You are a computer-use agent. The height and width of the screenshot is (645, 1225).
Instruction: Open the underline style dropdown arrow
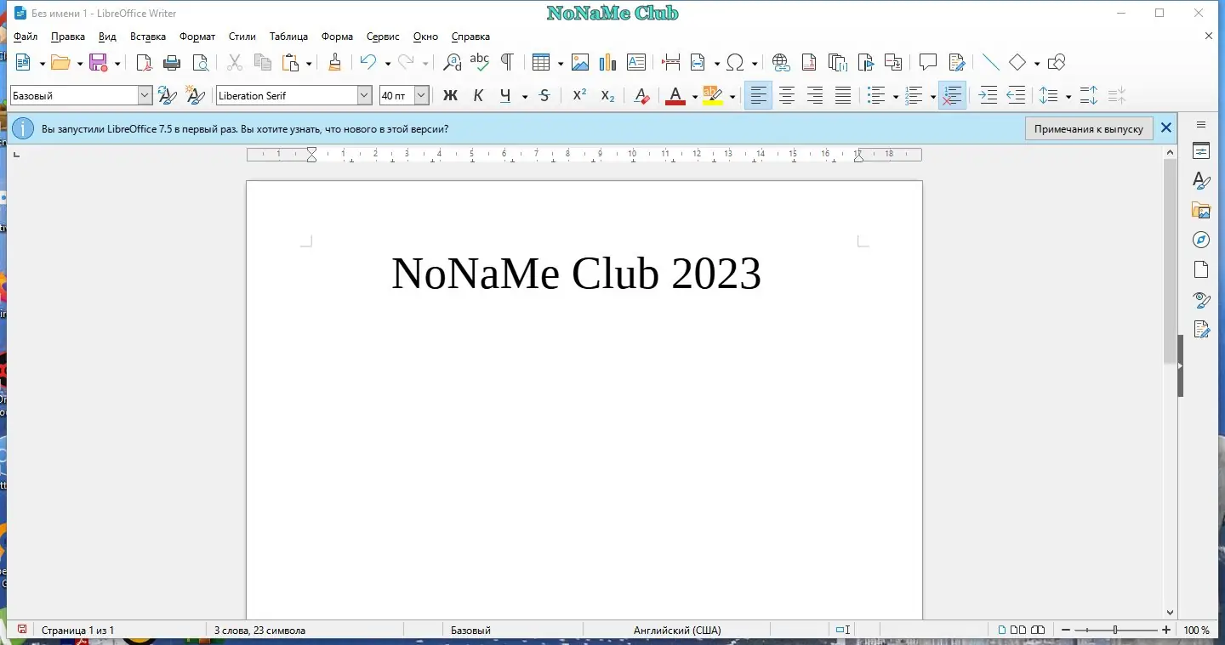coord(525,97)
